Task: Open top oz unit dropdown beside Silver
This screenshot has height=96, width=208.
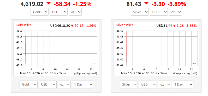Action: 175,12
